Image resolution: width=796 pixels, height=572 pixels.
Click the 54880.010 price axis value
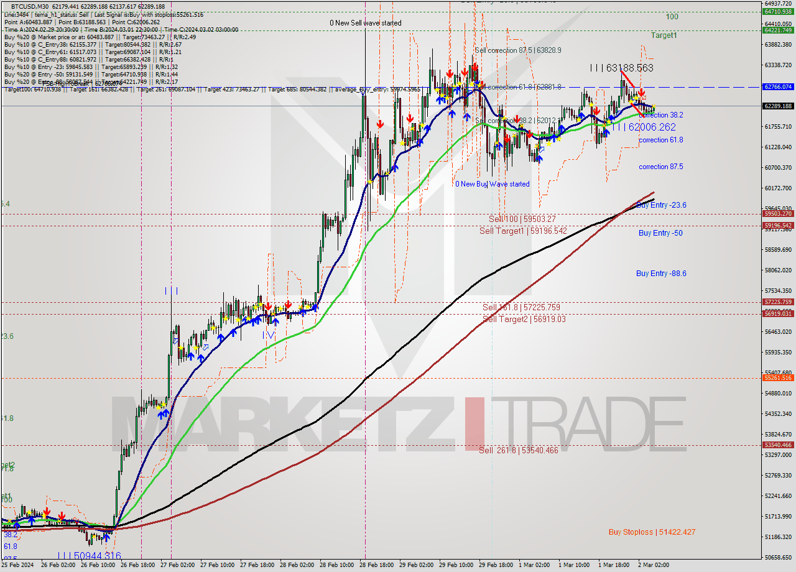point(778,393)
